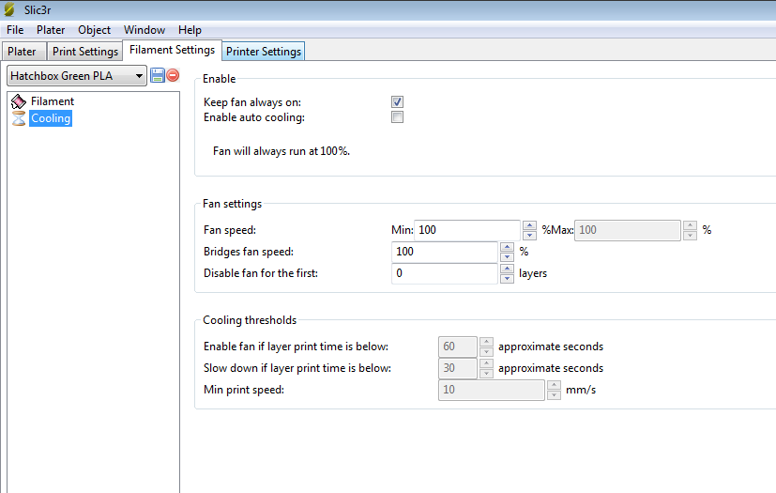776x493 pixels.
Task: Delete the Hatchbox Green PLA preset
Action: click(173, 75)
